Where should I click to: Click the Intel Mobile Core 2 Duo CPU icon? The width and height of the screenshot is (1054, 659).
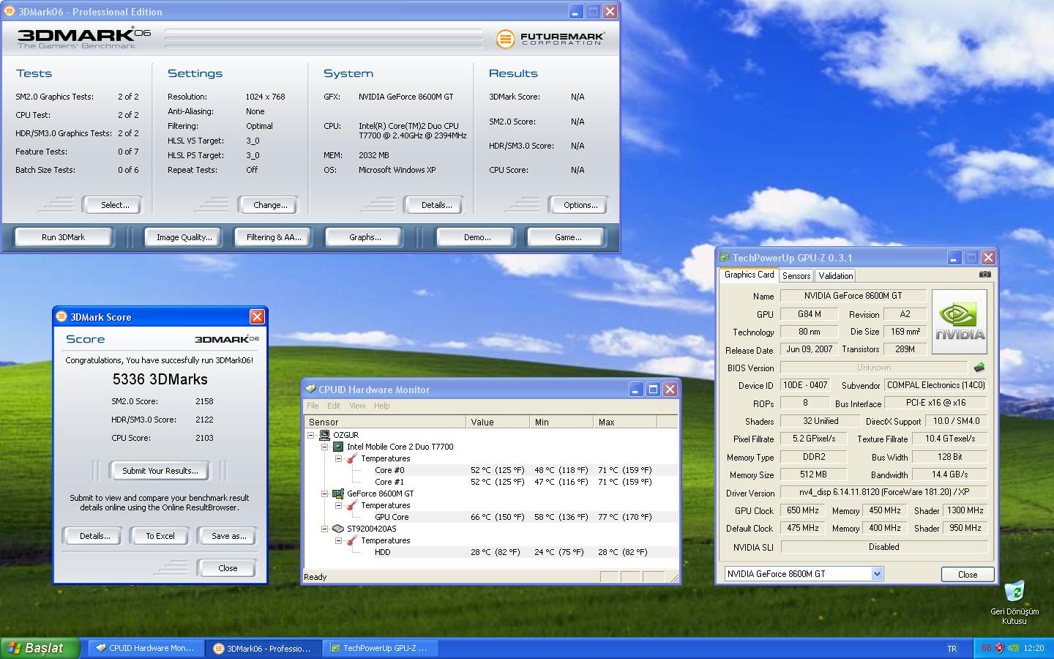(x=338, y=447)
